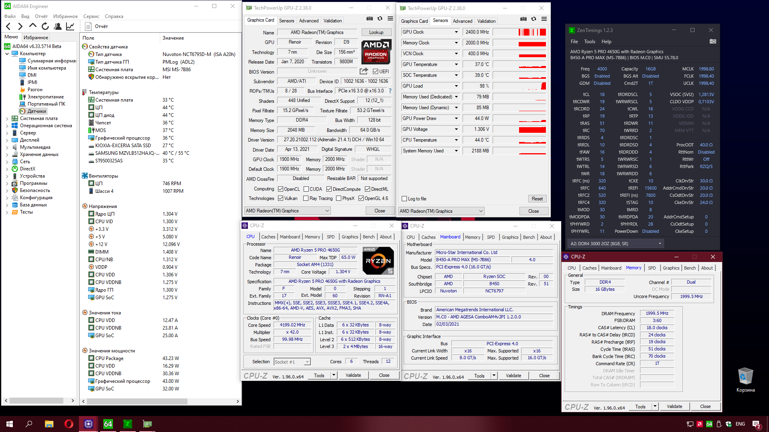Click the AIDA64 refresh toolbar icon
The width and height of the screenshot is (769, 432).
45,26
